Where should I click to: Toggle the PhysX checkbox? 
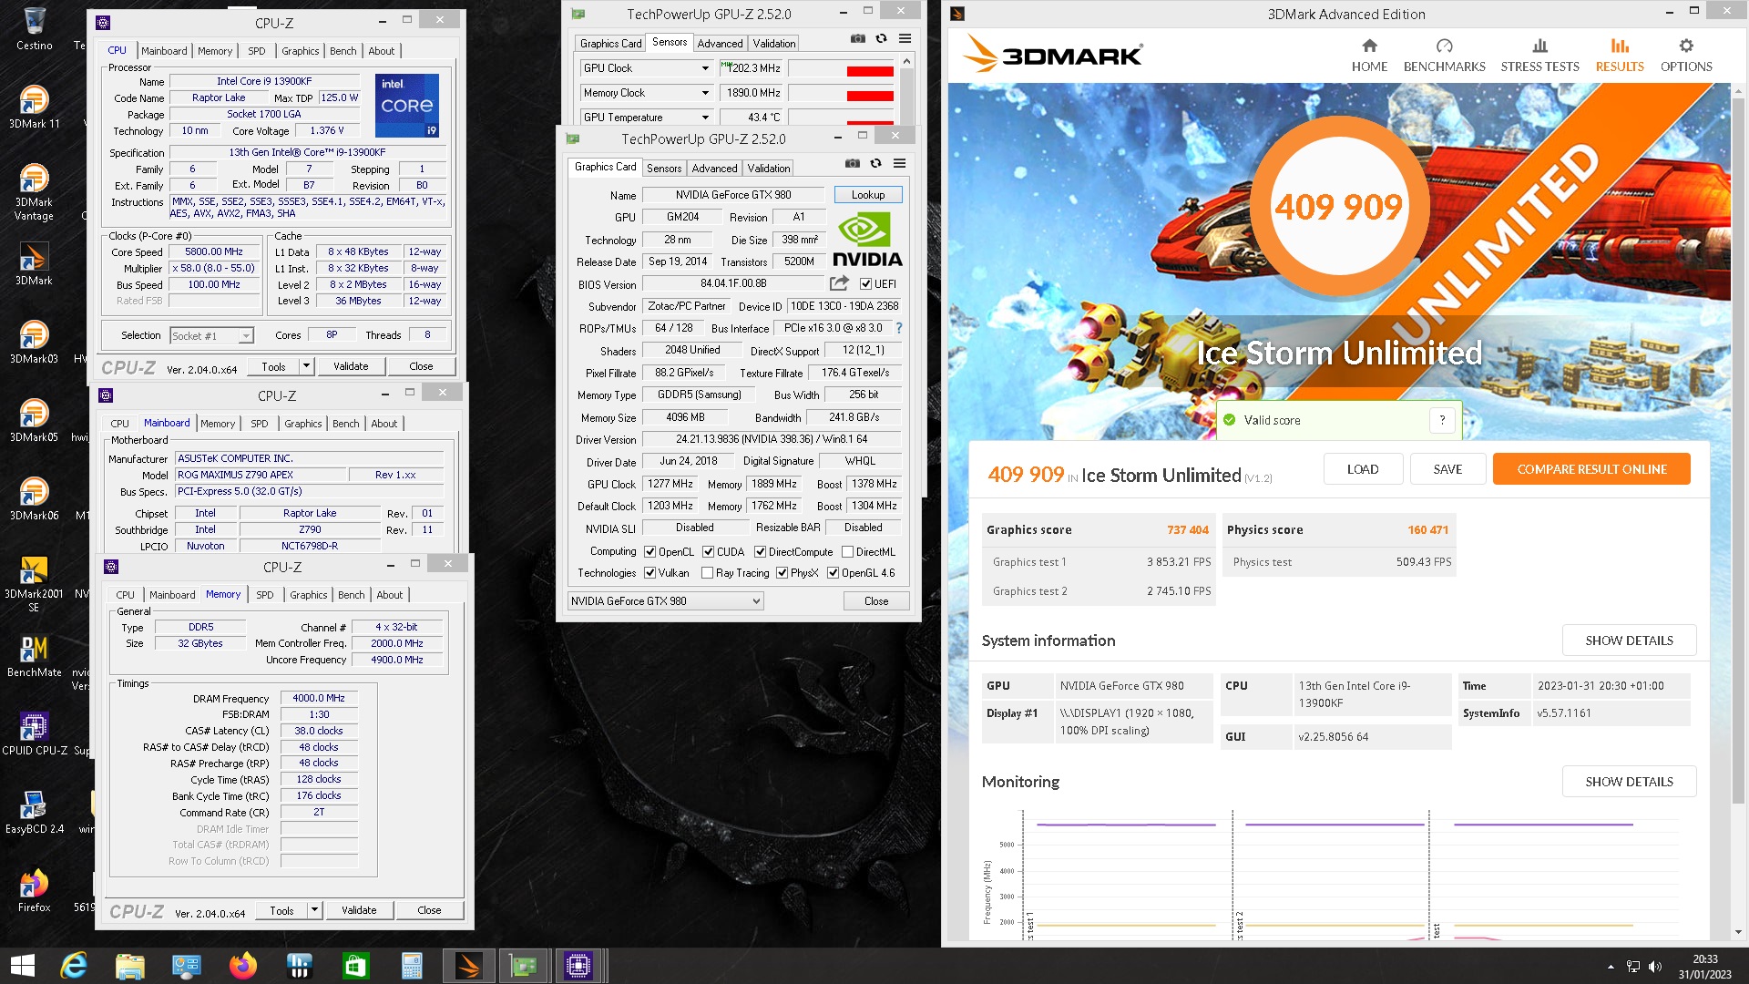coord(782,573)
